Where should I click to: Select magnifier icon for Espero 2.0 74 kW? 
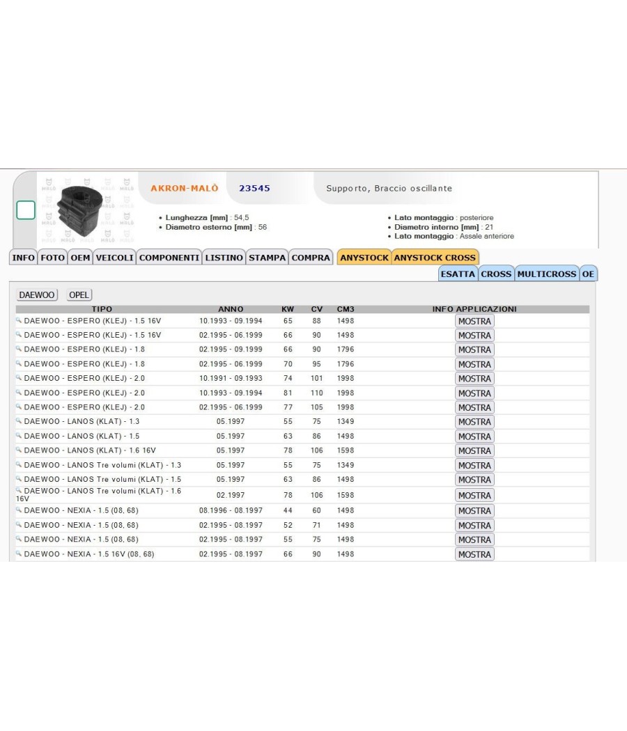19,377
